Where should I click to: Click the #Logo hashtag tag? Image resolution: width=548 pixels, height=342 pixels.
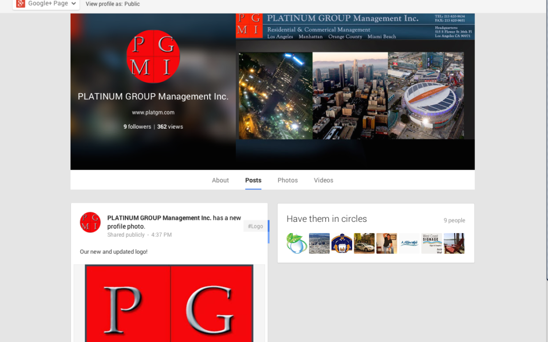point(255,226)
